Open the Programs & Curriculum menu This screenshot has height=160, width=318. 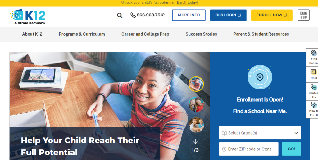coord(82,34)
